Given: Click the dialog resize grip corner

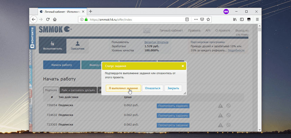Looking at the screenshot, I should click(185, 93).
